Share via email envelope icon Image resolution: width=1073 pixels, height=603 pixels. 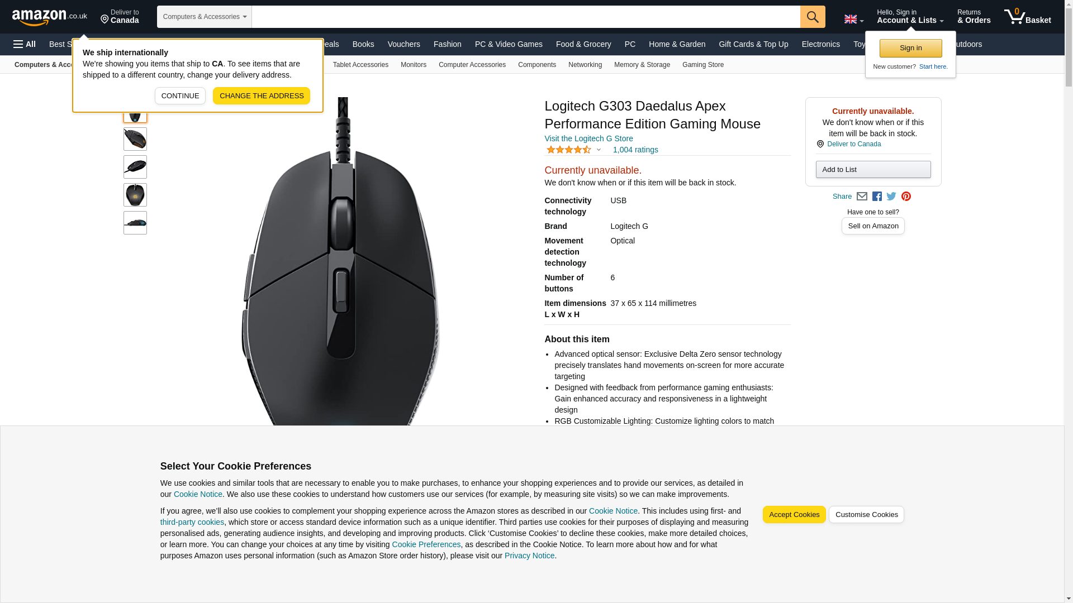coord(862,197)
